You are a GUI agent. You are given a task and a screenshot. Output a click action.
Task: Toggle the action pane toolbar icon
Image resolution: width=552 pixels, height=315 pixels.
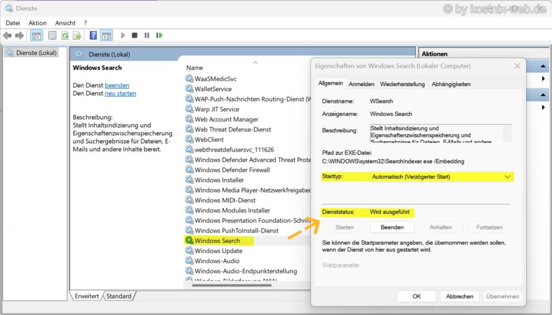click(x=106, y=36)
